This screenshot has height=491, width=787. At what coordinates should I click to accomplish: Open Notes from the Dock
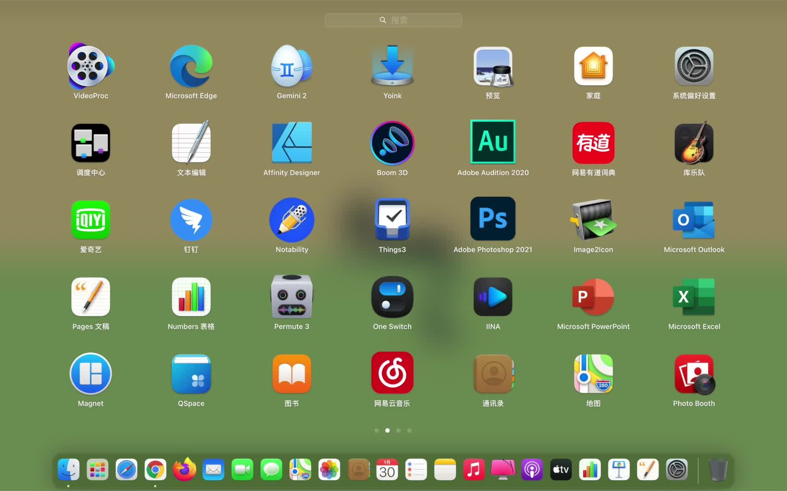(445, 470)
